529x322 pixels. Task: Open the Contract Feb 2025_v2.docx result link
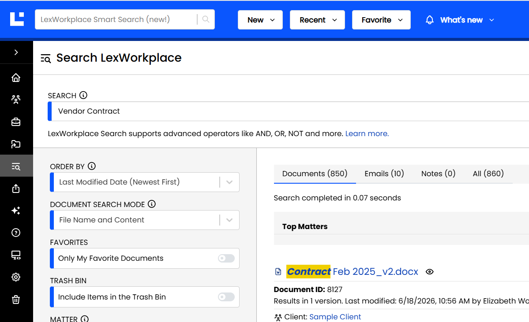coord(352,271)
